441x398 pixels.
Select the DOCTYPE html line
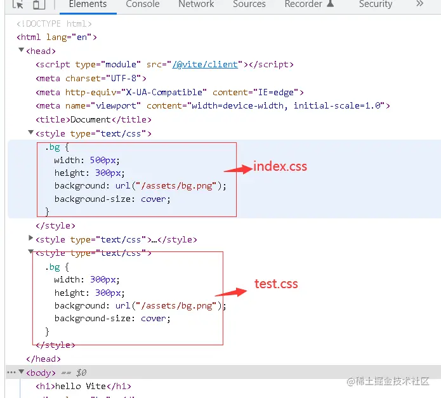coord(54,23)
